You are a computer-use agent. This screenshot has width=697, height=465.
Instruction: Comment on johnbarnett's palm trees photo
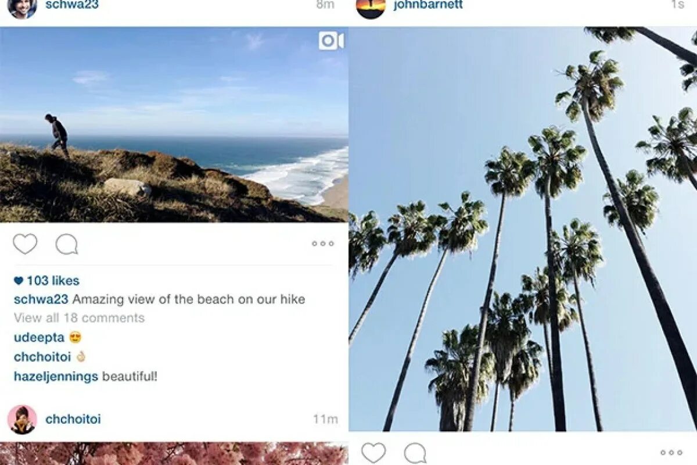pos(415,453)
